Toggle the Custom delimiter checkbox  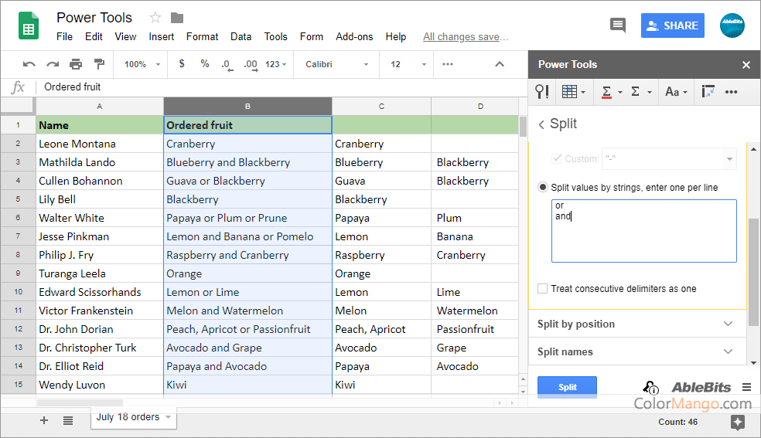coord(556,158)
